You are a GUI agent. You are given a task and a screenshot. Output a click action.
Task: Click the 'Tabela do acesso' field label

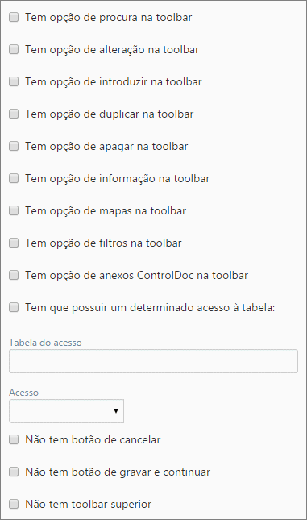click(45, 343)
